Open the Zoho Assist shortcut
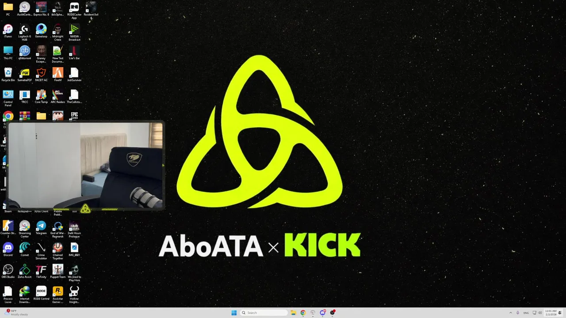Screen dimensions: 566x318 tap(25, 272)
